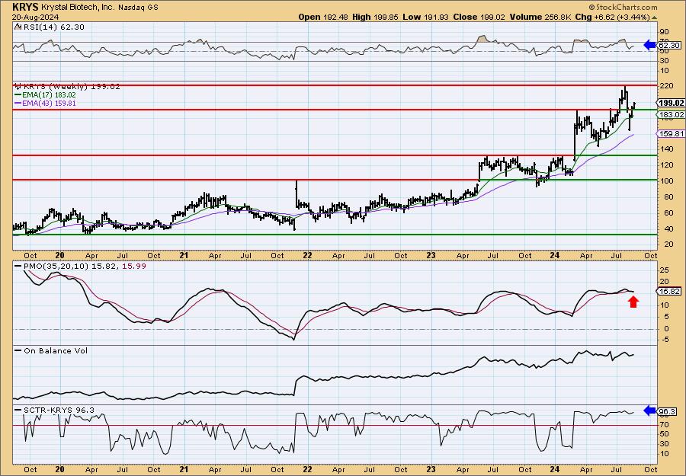
Task: Click the small up triangle after Chg
Action: (x=655, y=18)
